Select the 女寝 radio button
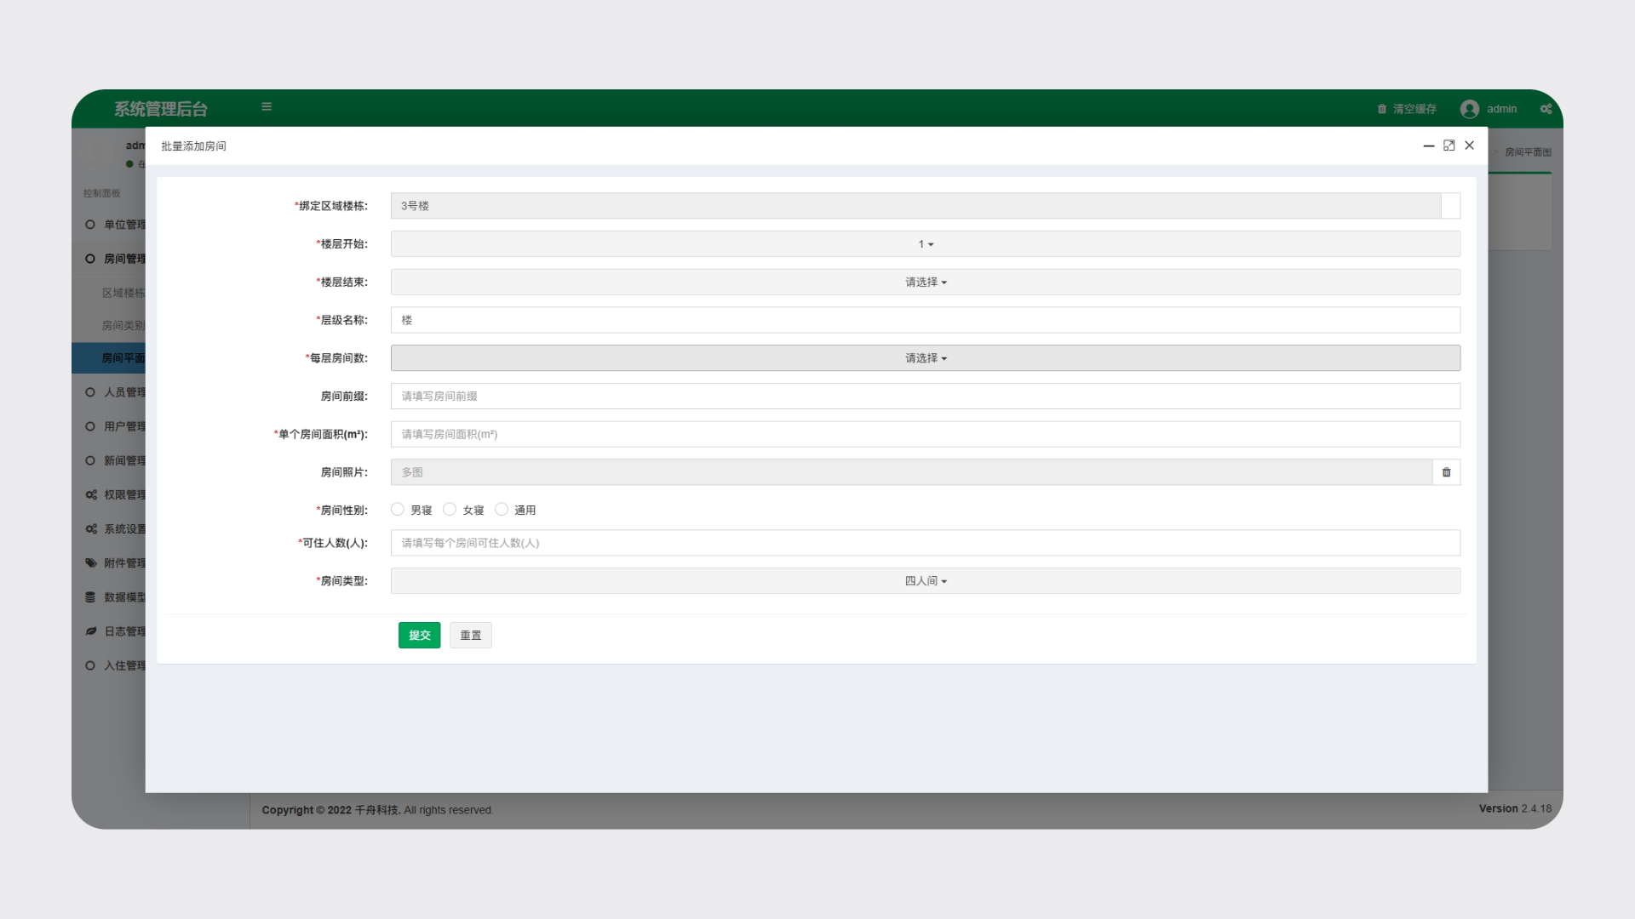The height and width of the screenshot is (919, 1635). pyautogui.click(x=450, y=510)
